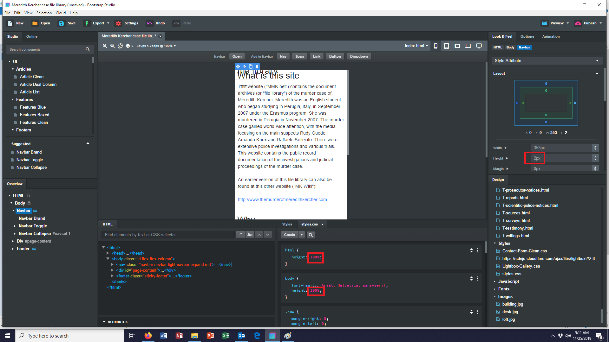This screenshot has height=342, width=609.
Task: Select mobile phone preview size
Action: [436, 46]
